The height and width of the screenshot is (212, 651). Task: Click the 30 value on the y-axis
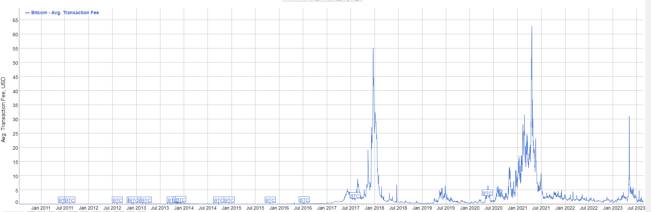[x=15, y=120]
